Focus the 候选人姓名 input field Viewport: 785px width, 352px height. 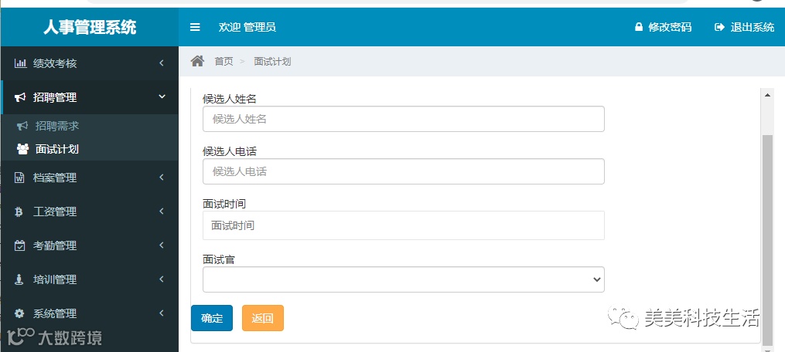(x=404, y=119)
